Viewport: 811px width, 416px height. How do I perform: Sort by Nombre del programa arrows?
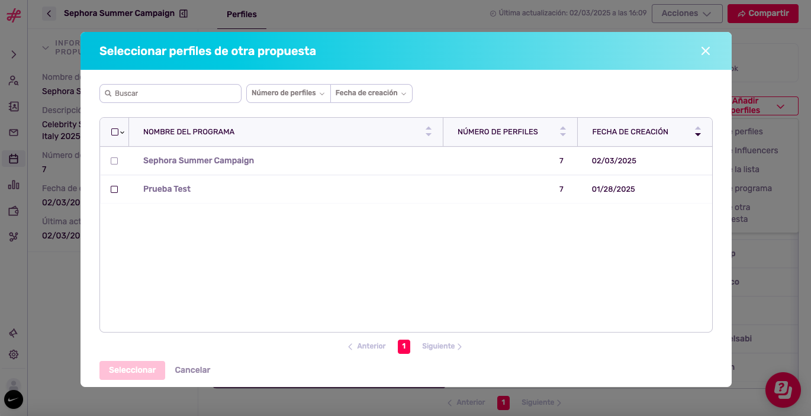point(429,131)
